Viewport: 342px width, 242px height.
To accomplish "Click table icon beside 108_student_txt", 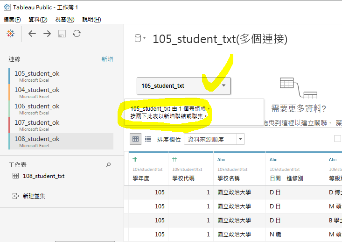I will 15,176.
